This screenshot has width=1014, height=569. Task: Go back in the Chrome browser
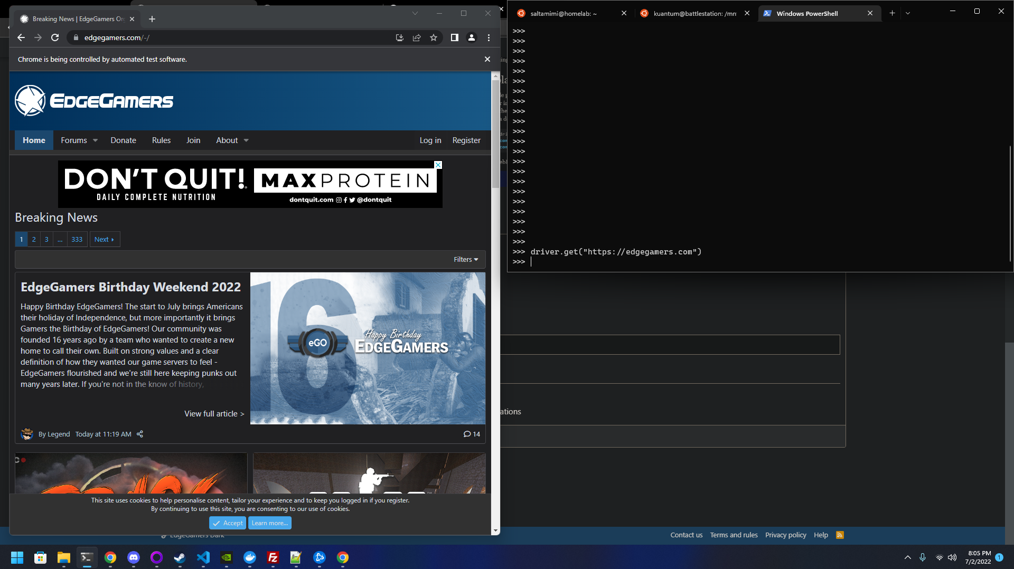[21, 37]
